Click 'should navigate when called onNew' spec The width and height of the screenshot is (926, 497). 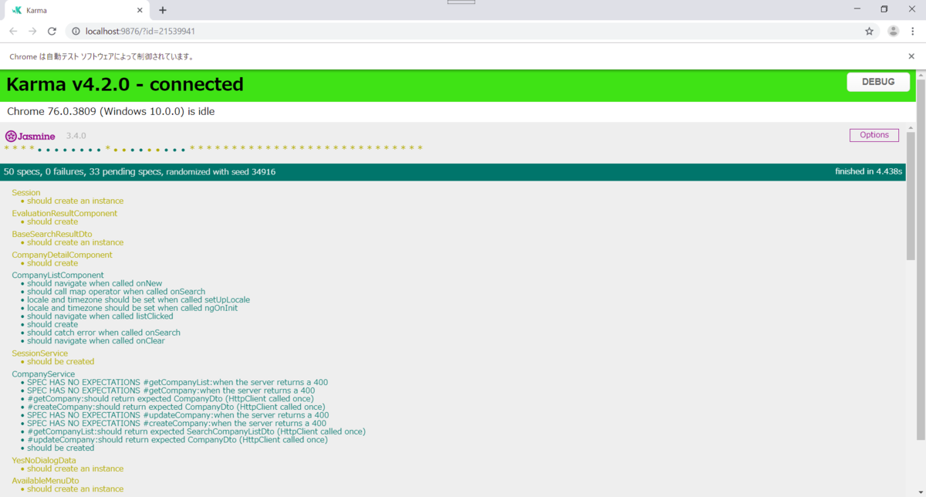coord(95,283)
